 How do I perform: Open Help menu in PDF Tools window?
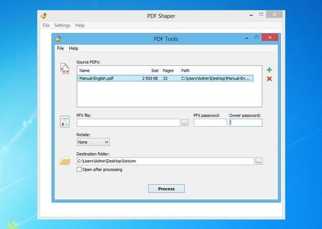pos(74,48)
